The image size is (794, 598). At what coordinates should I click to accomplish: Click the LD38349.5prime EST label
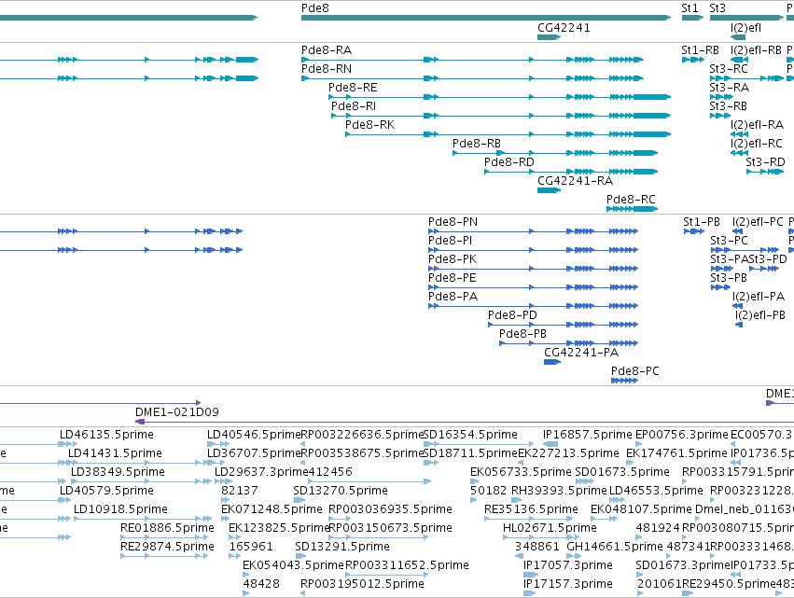point(118,472)
